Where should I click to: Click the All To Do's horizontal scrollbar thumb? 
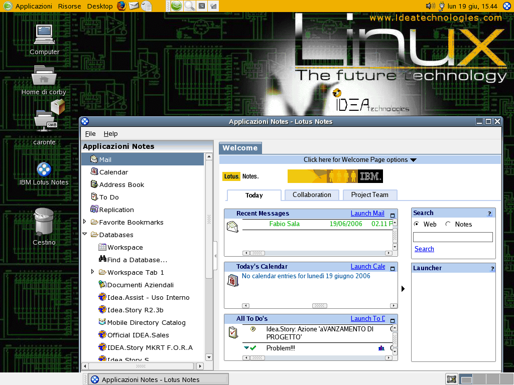tap(258, 358)
